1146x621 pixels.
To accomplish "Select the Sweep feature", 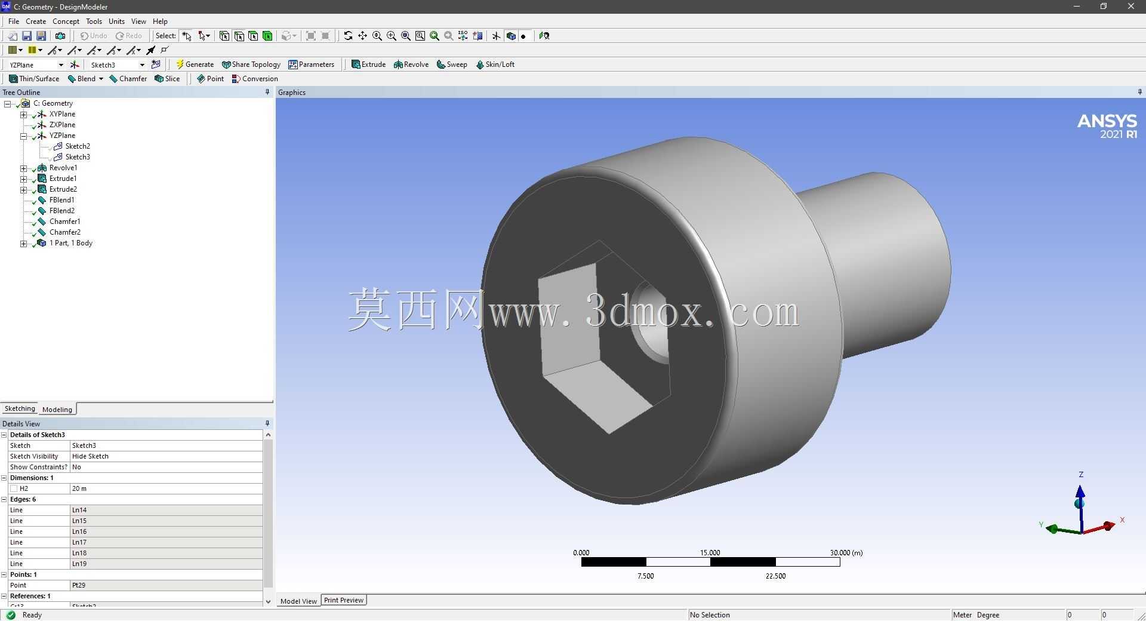I will [452, 64].
